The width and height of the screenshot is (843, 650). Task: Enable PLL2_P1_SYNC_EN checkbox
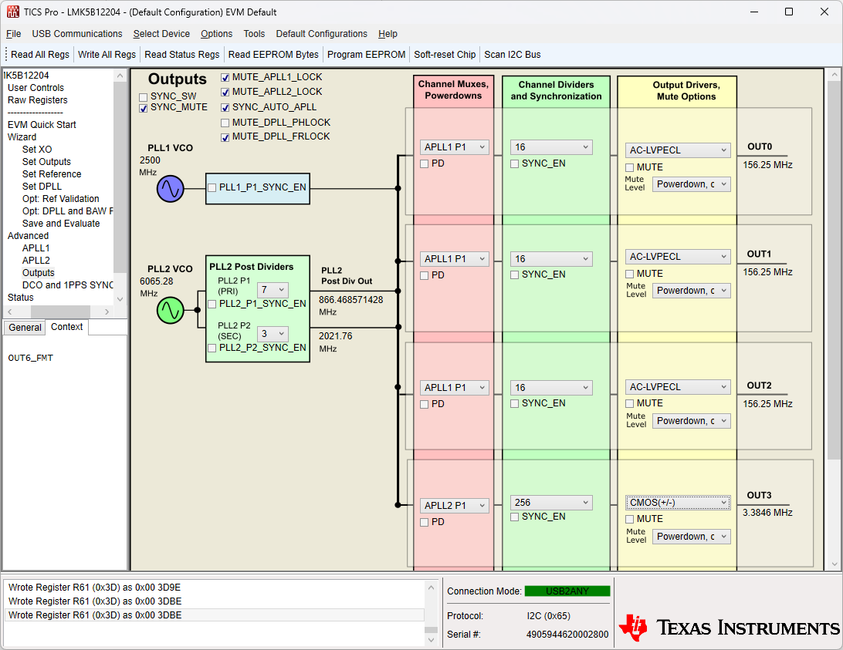(212, 304)
